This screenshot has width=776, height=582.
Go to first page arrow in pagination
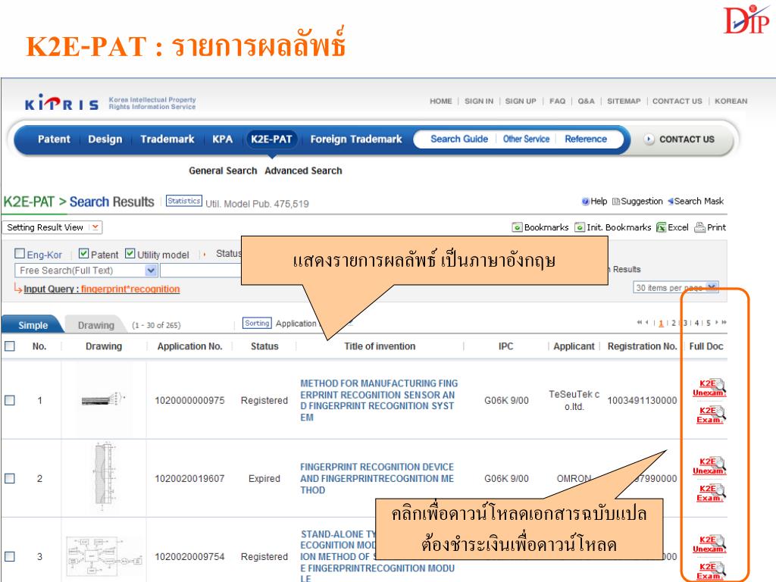coord(639,322)
